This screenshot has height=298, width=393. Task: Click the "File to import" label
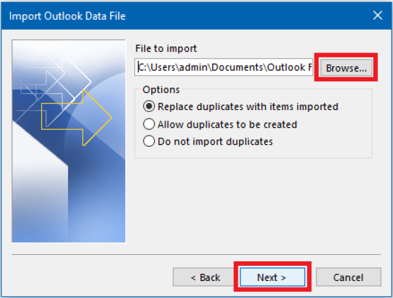pyautogui.click(x=166, y=48)
